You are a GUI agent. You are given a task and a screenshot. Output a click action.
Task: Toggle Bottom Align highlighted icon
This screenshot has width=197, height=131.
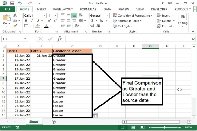(x=74, y=15)
